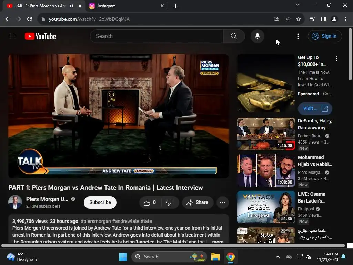Share this page from address bar
Image resolution: width=353 pixels, height=265 pixels.
[287, 19]
